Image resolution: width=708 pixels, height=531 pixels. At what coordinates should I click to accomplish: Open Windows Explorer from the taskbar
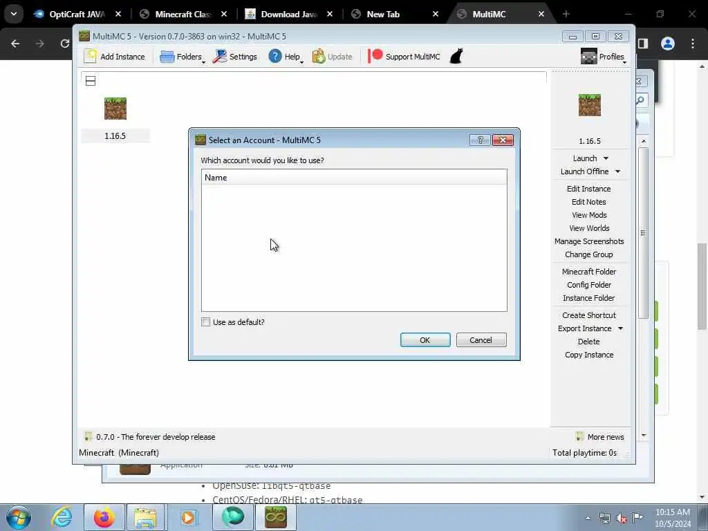point(145,517)
